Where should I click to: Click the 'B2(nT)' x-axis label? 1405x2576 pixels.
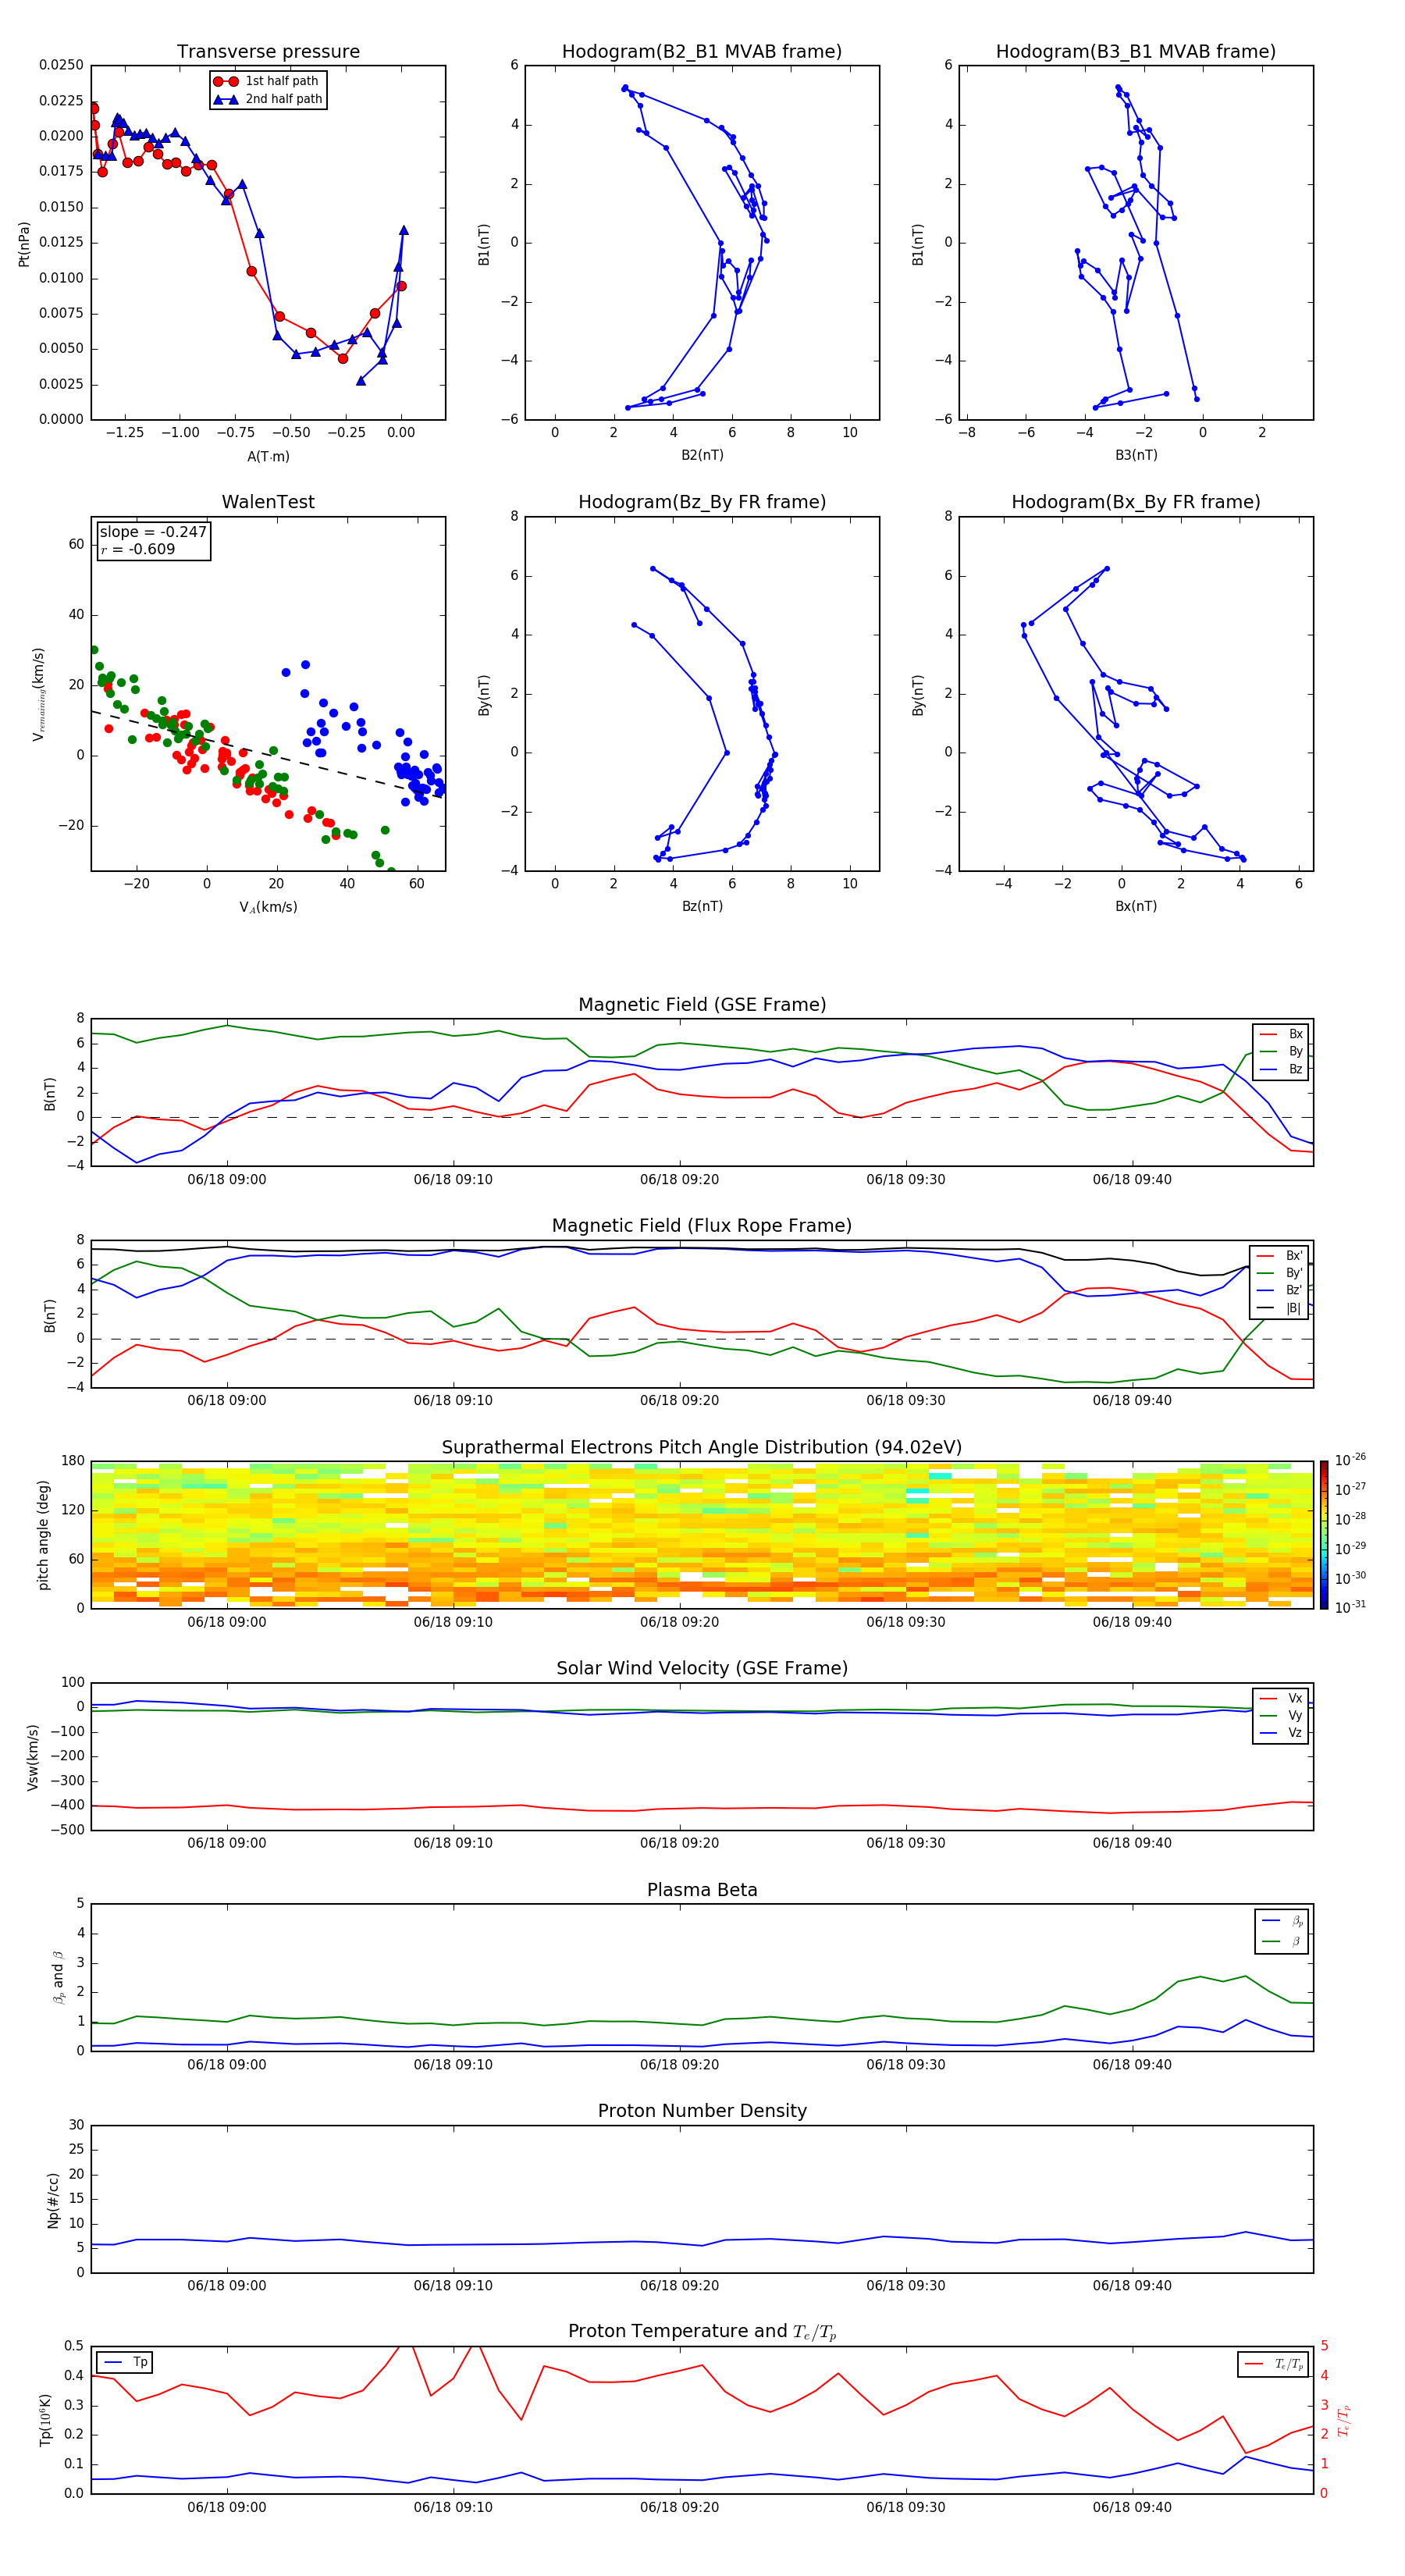coord(702,455)
